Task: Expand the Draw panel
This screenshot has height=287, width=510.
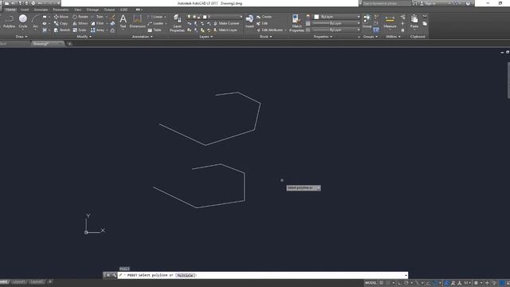Action: tap(22, 37)
